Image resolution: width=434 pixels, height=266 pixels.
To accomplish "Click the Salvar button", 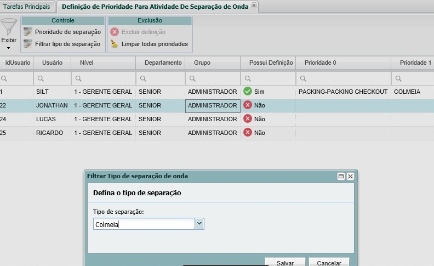I will (285, 262).
